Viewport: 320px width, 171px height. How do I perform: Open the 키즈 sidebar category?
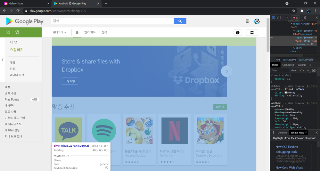pos(12,69)
